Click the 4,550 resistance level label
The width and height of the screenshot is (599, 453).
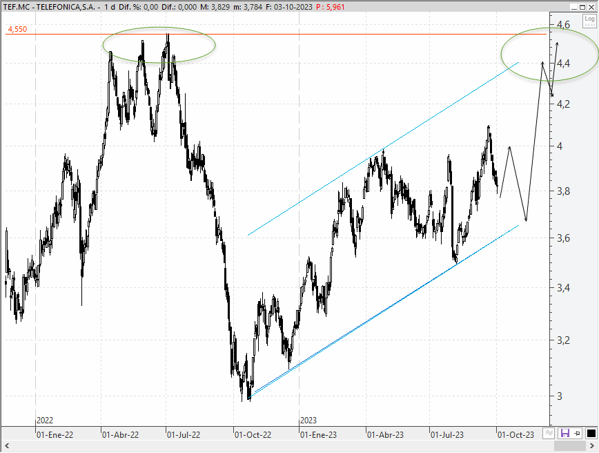point(17,30)
